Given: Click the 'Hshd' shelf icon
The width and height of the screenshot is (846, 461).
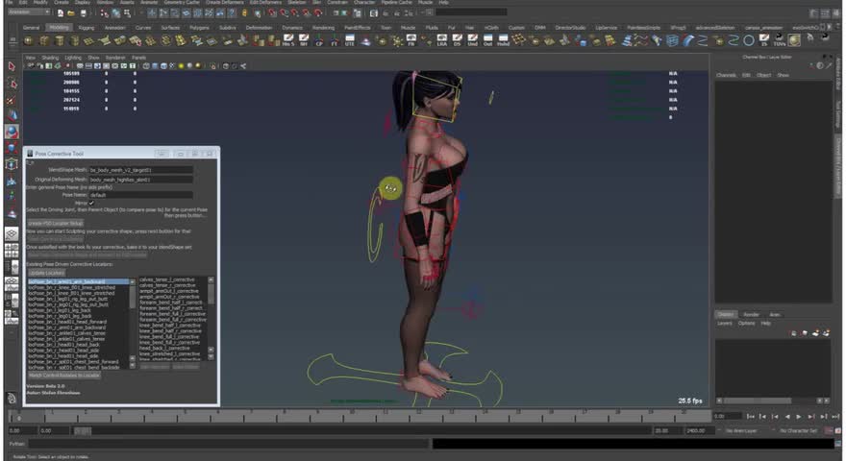Looking at the screenshot, I should tap(503, 40).
